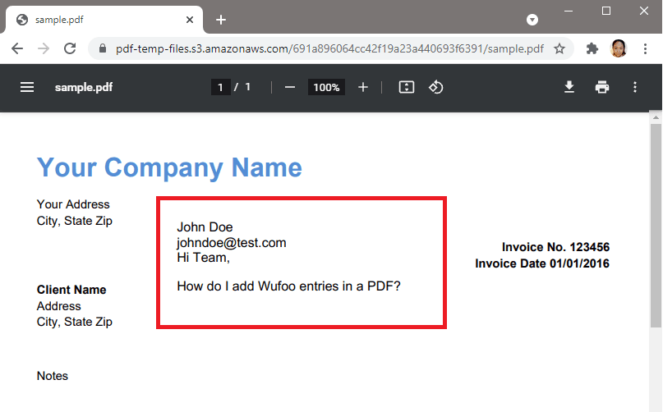This screenshot has width=663, height=412.
Task: Click the address bar URL
Action: [329, 48]
